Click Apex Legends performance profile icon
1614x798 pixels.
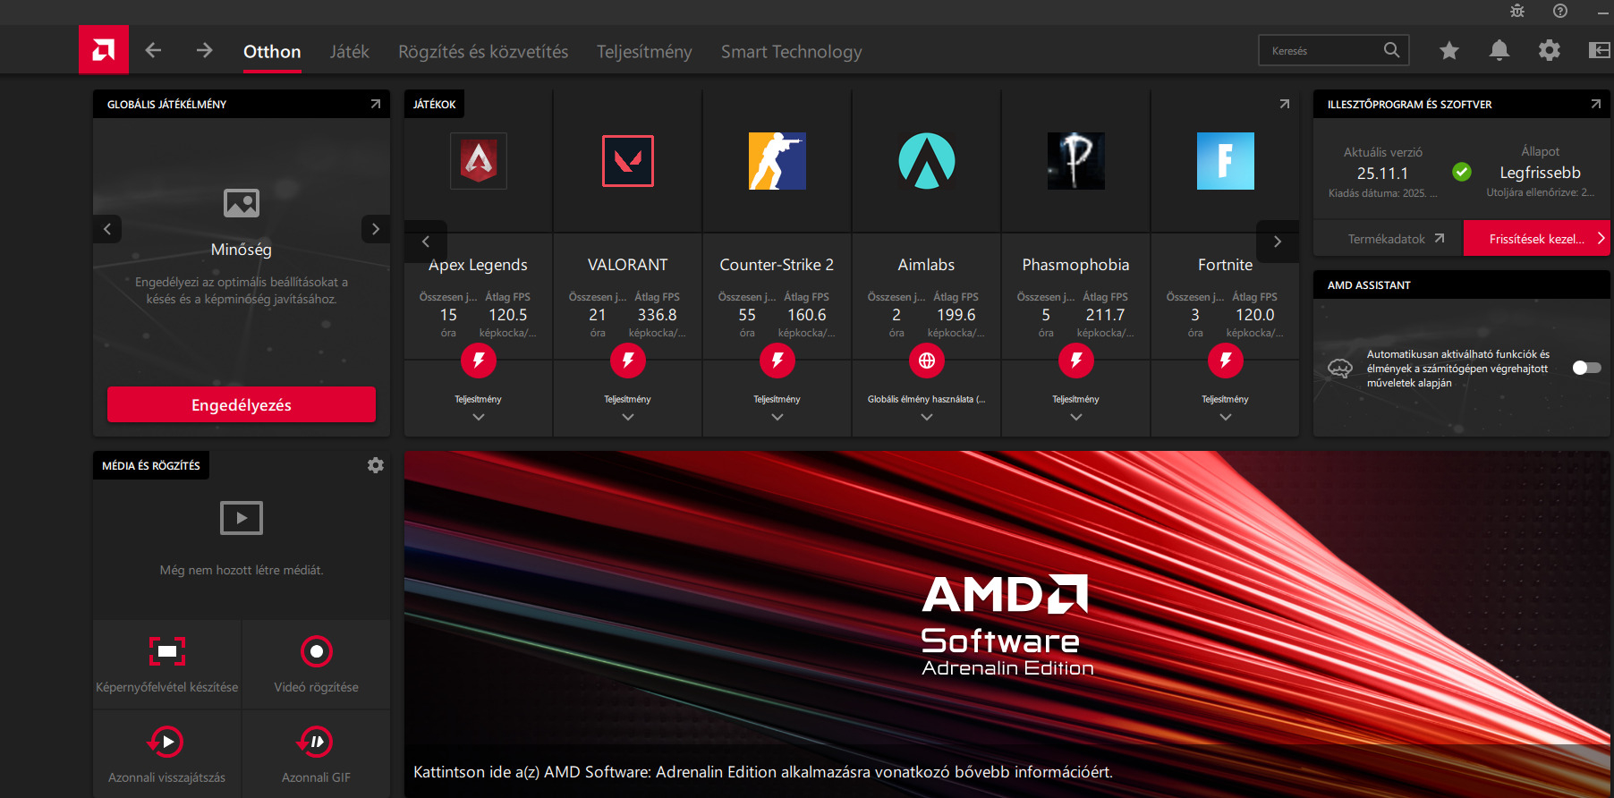[x=479, y=361]
